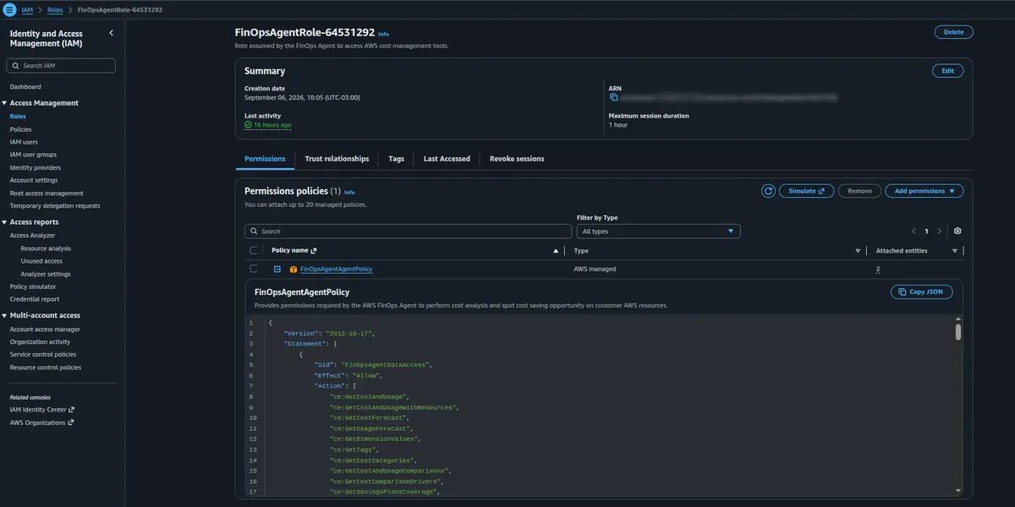Click the 16 hours ago last activity link

272,125
